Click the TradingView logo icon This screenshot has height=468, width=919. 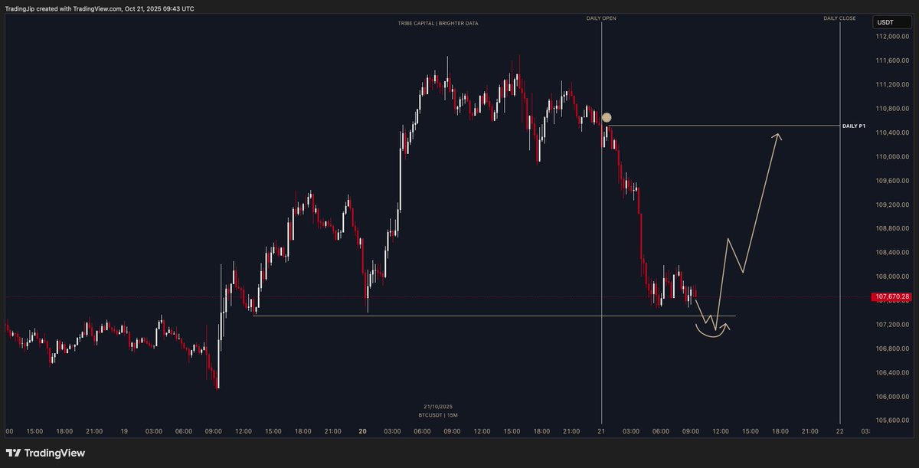(x=13, y=452)
